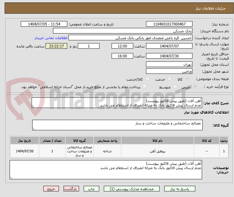The image size is (234, 197).
Task: Open مشاهده مدارک پیوستی (1) attachments
Action: pyautogui.click(x=132, y=189)
